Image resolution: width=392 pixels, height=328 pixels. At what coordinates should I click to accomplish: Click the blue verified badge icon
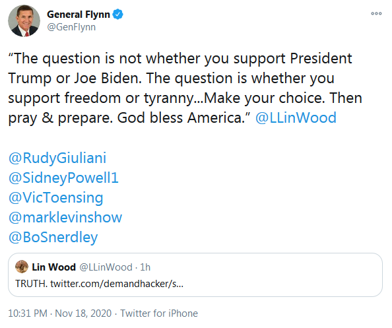(x=117, y=15)
